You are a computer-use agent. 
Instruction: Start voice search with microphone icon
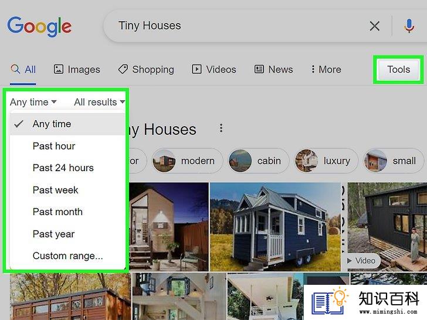point(409,26)
